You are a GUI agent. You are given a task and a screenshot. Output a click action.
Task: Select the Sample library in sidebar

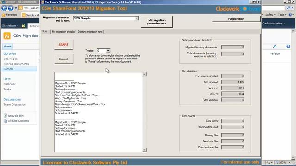(8, 69)
